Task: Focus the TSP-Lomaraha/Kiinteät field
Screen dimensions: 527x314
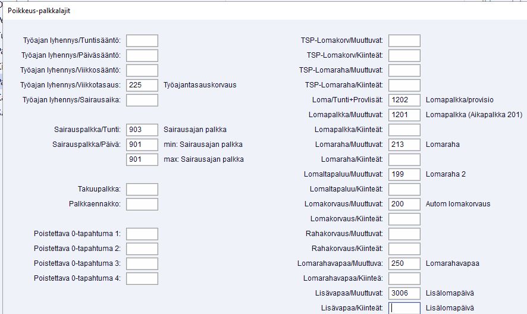Action: pos(404,85)
